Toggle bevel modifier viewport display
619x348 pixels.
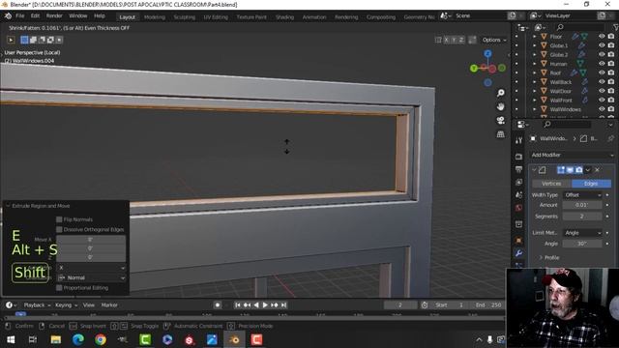click(570, 170)
